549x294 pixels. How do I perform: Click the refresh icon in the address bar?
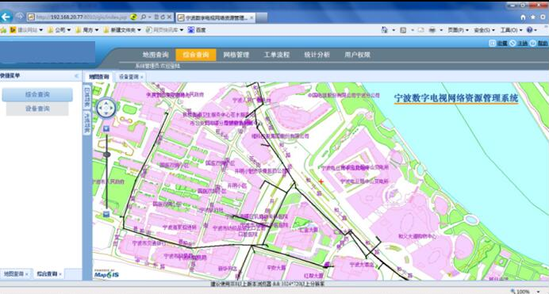tap(163, 17)
